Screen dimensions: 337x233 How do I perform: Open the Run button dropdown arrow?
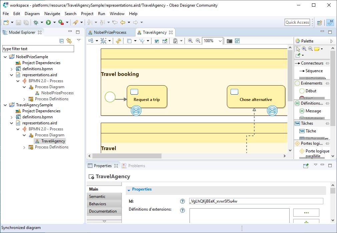pyautogui.click(x=54, y=22)
